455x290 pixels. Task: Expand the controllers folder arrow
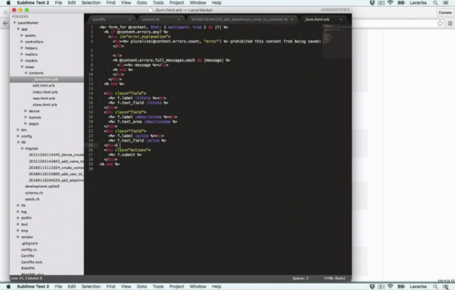[x=22, y=42]
